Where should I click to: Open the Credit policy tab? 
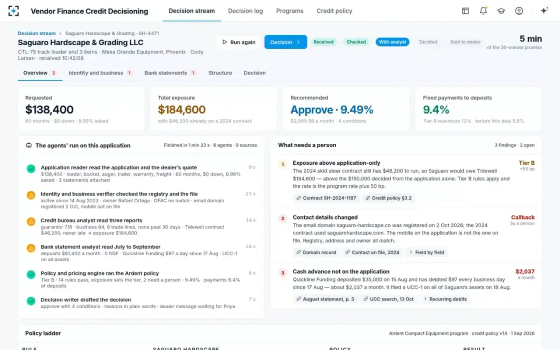[x=335, y=11]
